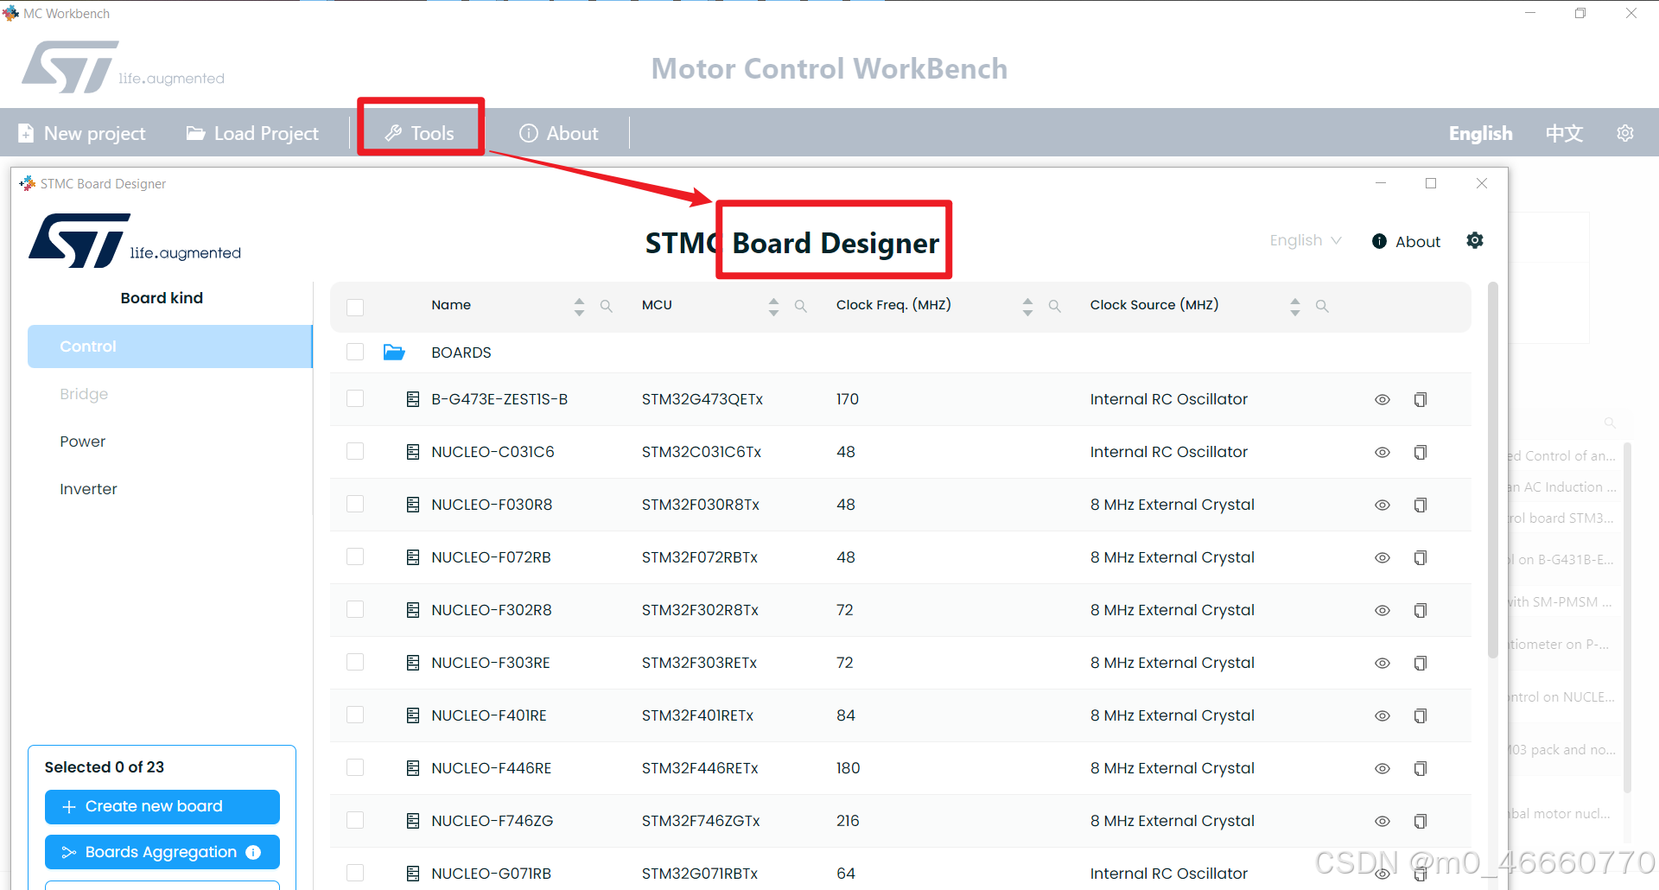The image size is (1659, 890).
Task: Click the board list vertical scrollbar
Action: (1493, 471)
